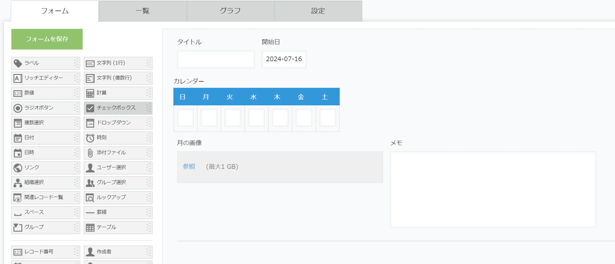Select the チェックボックス field icon
Image resolution: width=615 pixels, height=264 pixels.
click(x=90, y=108)
